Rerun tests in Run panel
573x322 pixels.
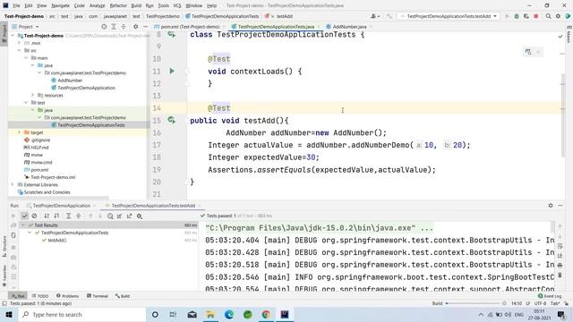coord(13,216)
